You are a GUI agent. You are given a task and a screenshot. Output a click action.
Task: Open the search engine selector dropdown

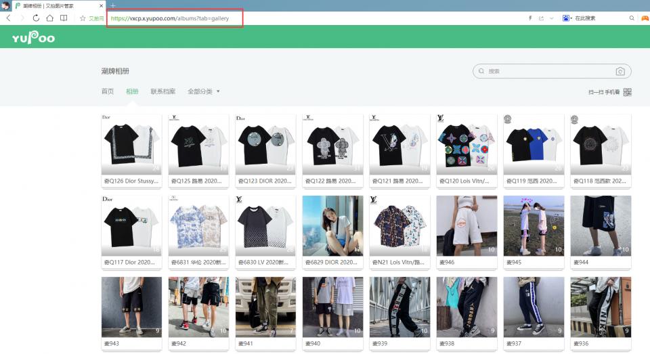[567, 18]
